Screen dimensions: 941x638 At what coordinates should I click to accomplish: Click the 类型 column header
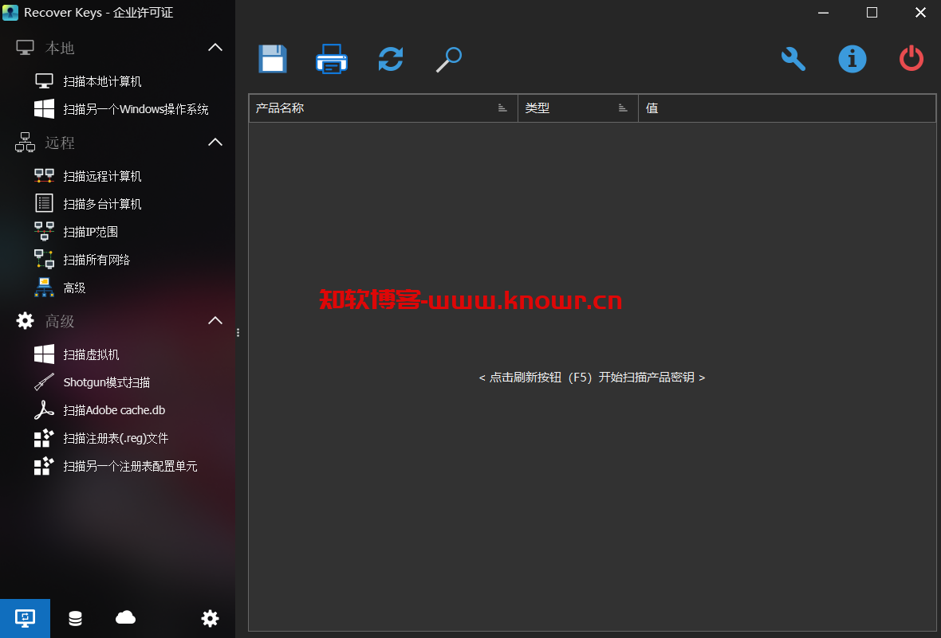pyautogui.click(x=578, y=108)
